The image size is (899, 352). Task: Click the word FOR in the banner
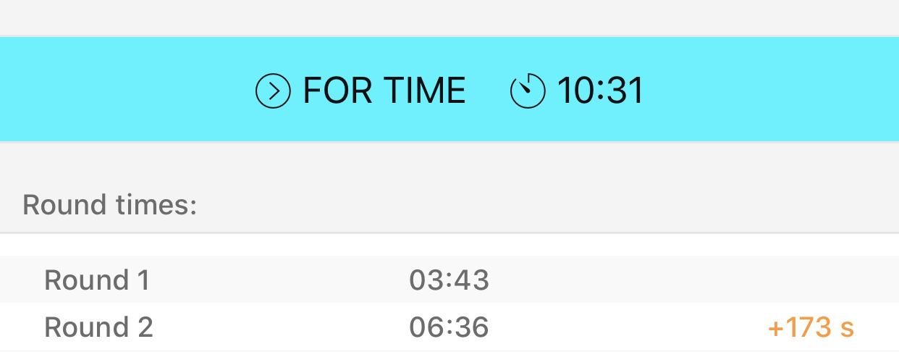point(333,91)
